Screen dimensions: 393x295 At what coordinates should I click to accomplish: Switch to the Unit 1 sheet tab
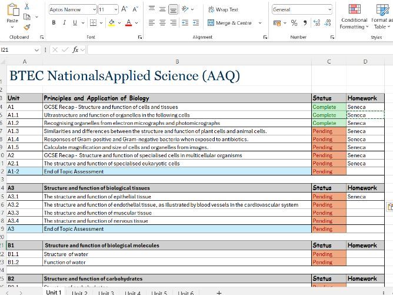(54, 292)
